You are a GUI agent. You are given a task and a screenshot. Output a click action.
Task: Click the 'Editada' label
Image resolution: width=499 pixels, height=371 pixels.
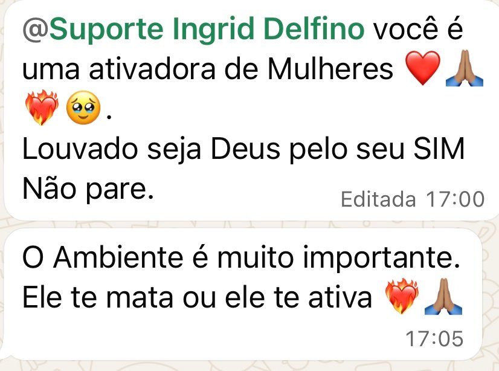coord(378,199)
